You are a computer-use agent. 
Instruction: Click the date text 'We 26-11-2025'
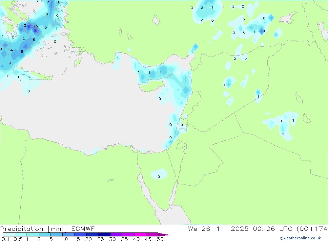(x=218, y=229)
